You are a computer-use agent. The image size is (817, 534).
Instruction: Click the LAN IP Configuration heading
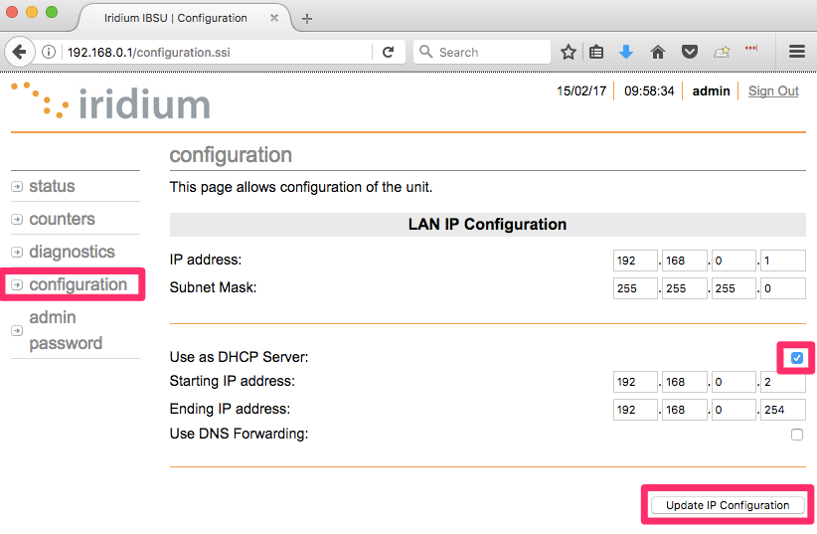pos(487,224)
